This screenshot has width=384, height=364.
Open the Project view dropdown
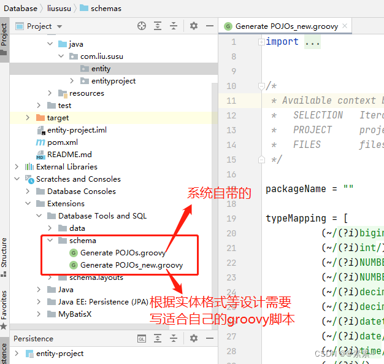tap(60, 26)
